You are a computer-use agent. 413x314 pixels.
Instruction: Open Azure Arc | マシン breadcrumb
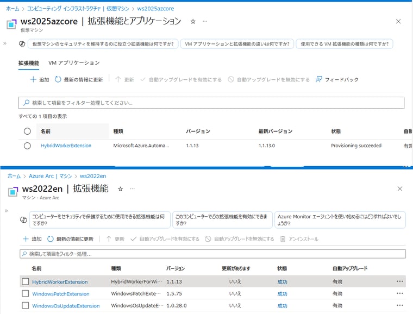point(51,176)
